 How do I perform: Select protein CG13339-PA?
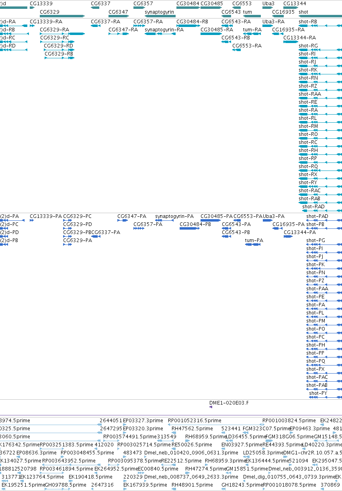click(x=46, y=216)
